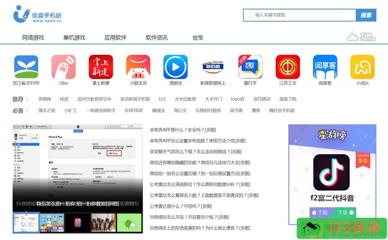Switch to the 应用软件 navigation tab
The image size is (388, 240).
[x=115, y=38]
